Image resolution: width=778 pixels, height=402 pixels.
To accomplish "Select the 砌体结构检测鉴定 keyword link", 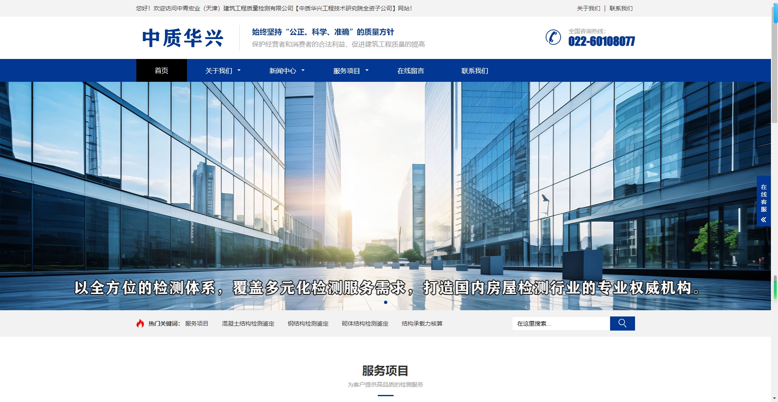I will (x=365, y=324).
